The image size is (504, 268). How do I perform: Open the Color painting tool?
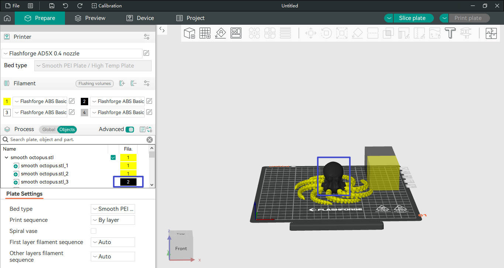click(435, 33)
